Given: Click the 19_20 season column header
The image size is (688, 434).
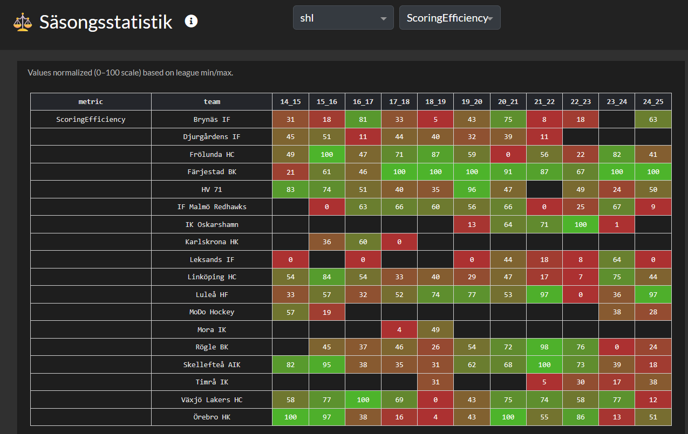Looking at the screenshot, I should (472, 101).
